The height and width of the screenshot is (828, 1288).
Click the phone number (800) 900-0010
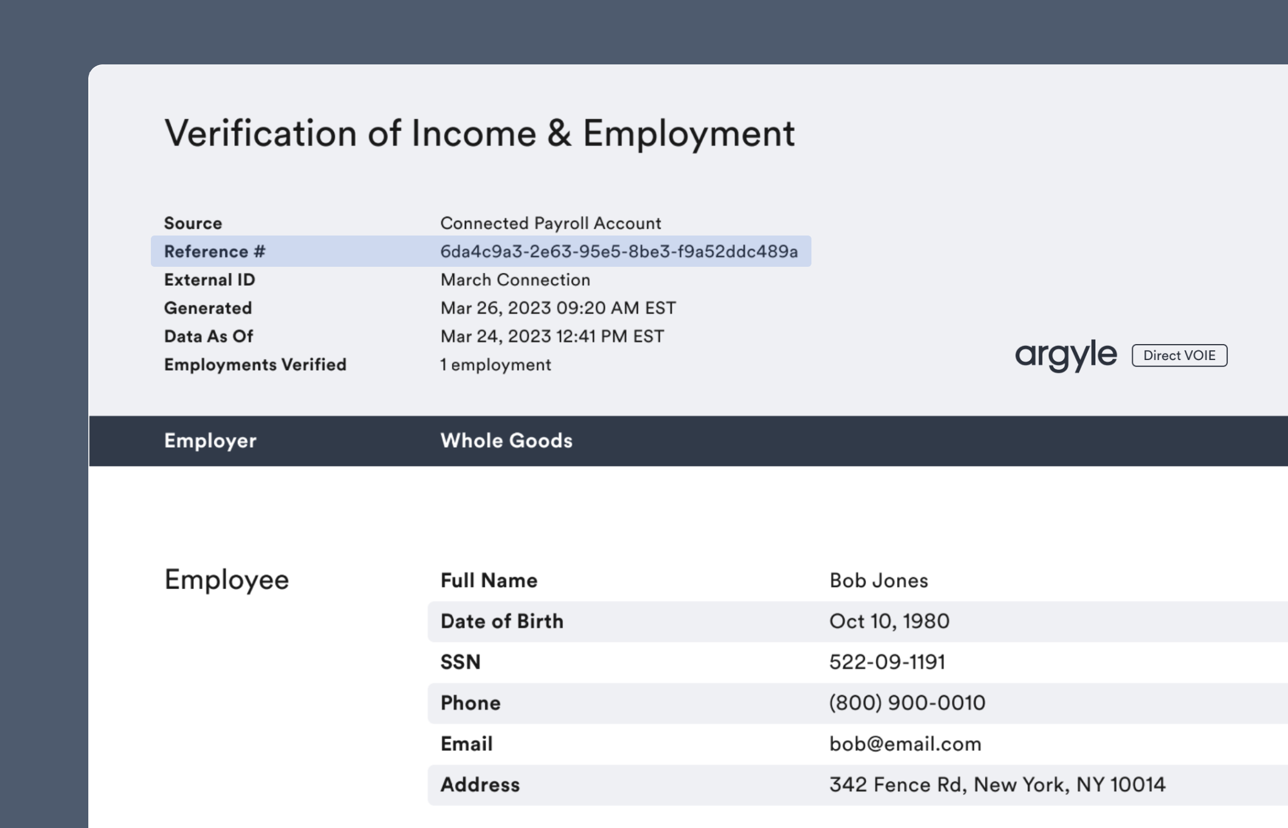[908, 703]
